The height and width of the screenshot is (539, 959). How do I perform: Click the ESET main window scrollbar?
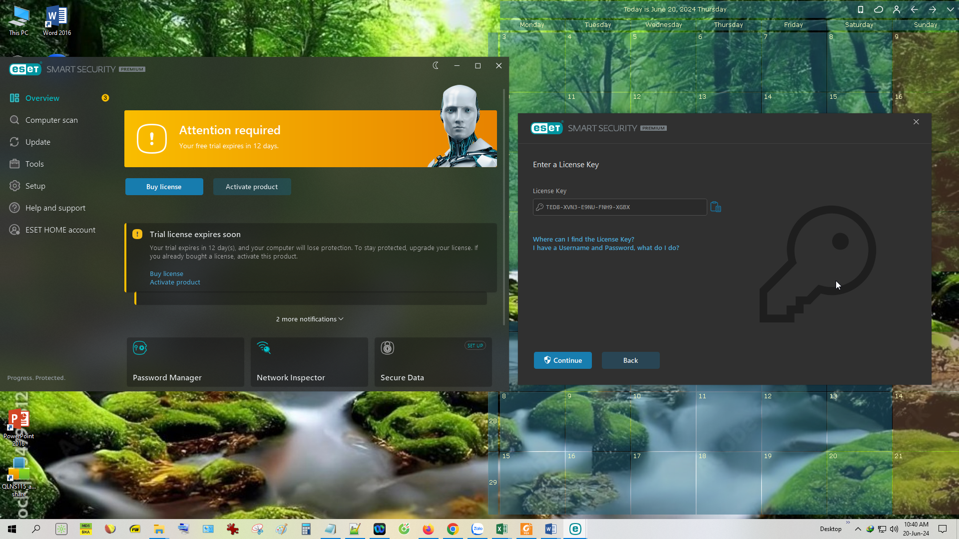click(504, 207)
